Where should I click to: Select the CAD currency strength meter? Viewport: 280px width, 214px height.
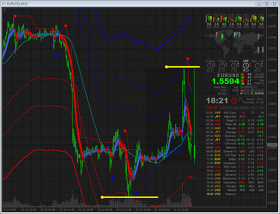coord(239,21)
